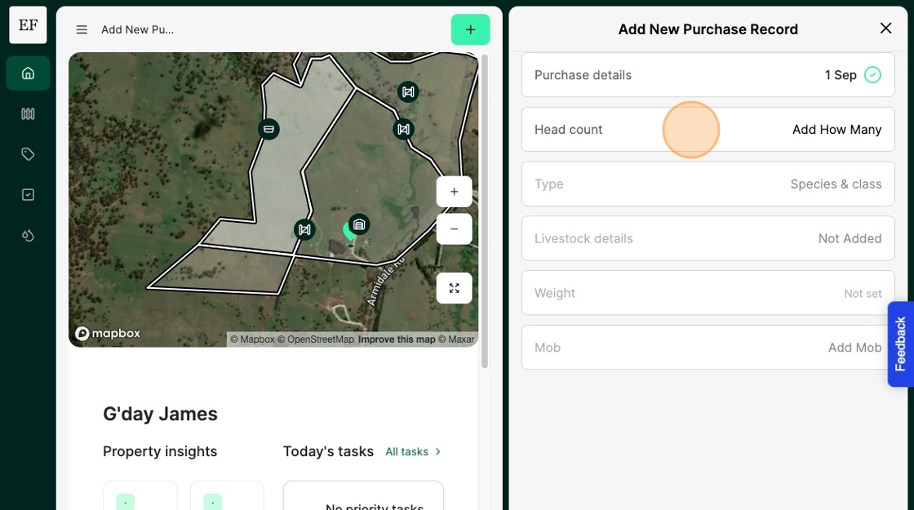The image size is (914, 510).
Task: Click the chevron next to All tasks
Action: tap(437, 452)
